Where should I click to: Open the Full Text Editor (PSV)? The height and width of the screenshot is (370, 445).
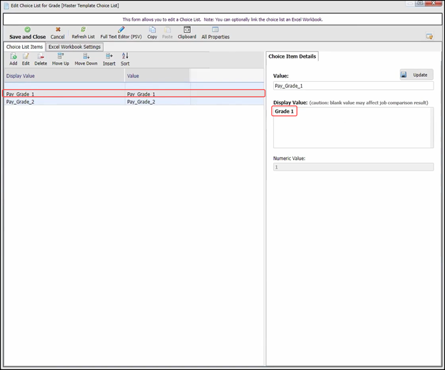[121, 30]
